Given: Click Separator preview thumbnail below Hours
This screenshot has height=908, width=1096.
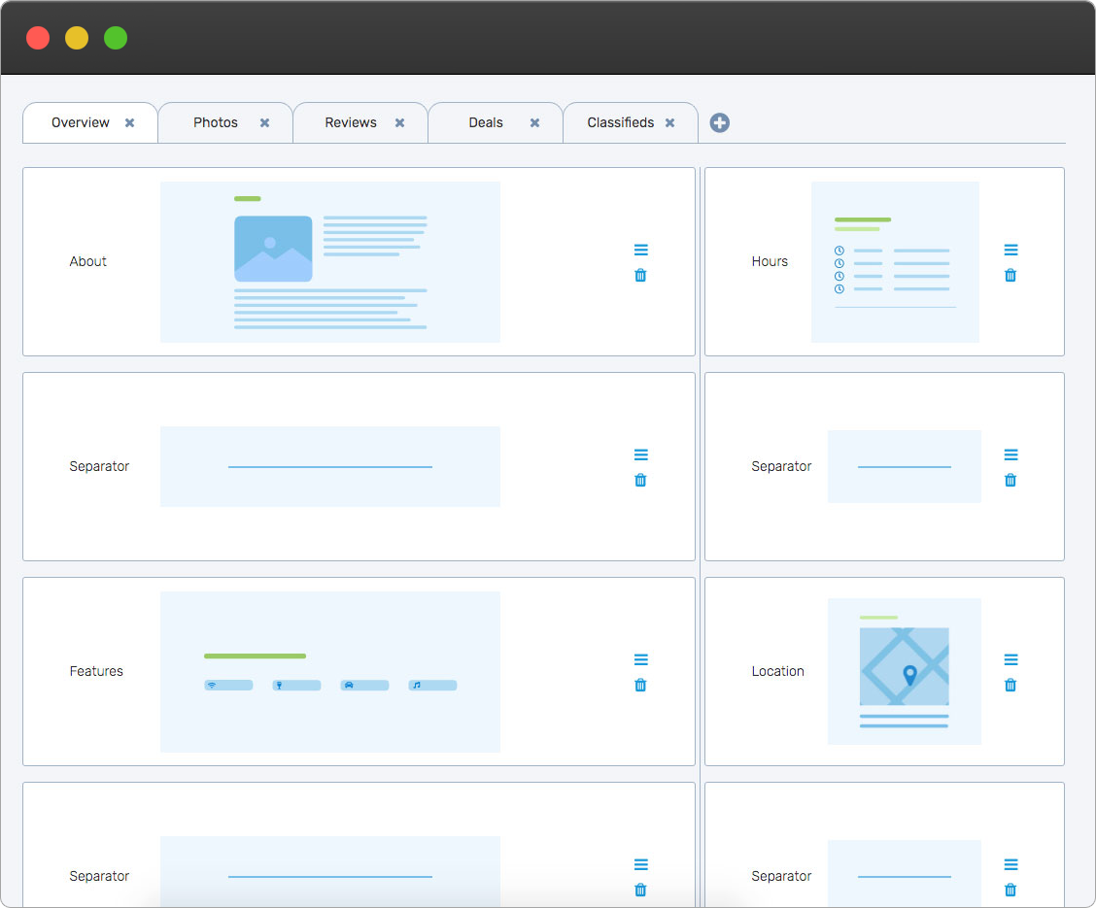Looking at the screenshot, I should coord(905,466).
